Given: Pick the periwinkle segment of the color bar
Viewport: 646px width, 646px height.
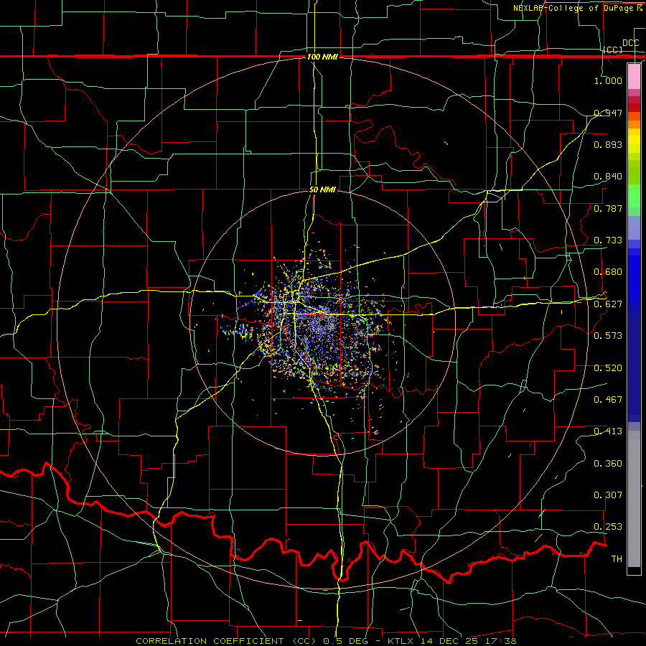Looking at the screenshot, I should [634, 228].
